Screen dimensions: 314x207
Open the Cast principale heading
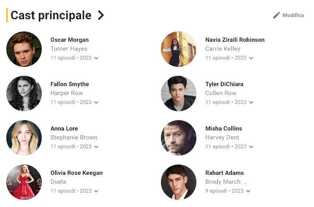(51, 15)
